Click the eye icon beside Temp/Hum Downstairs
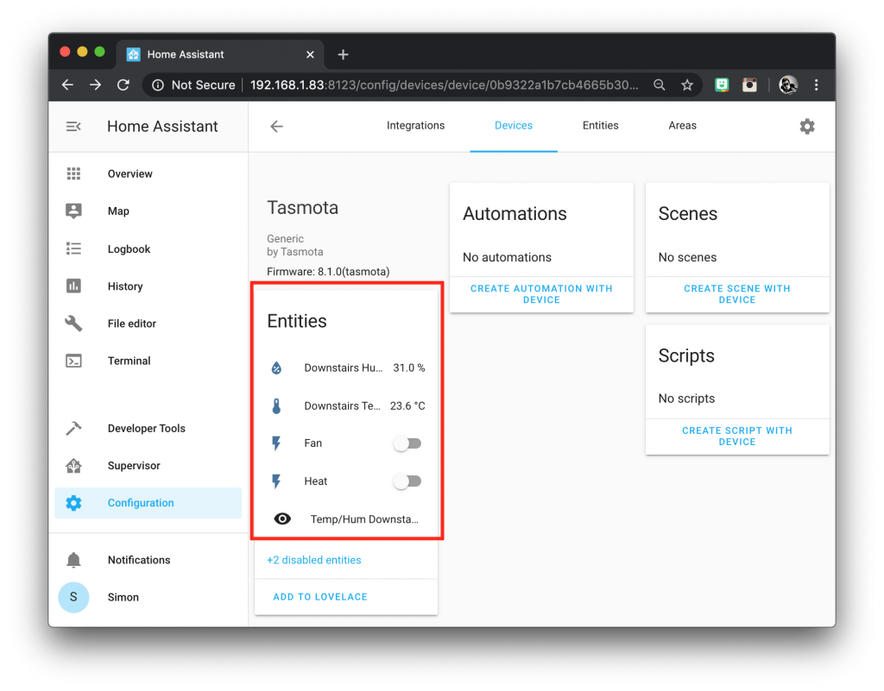This screenshot has height=691, width=884. (282, 518)
